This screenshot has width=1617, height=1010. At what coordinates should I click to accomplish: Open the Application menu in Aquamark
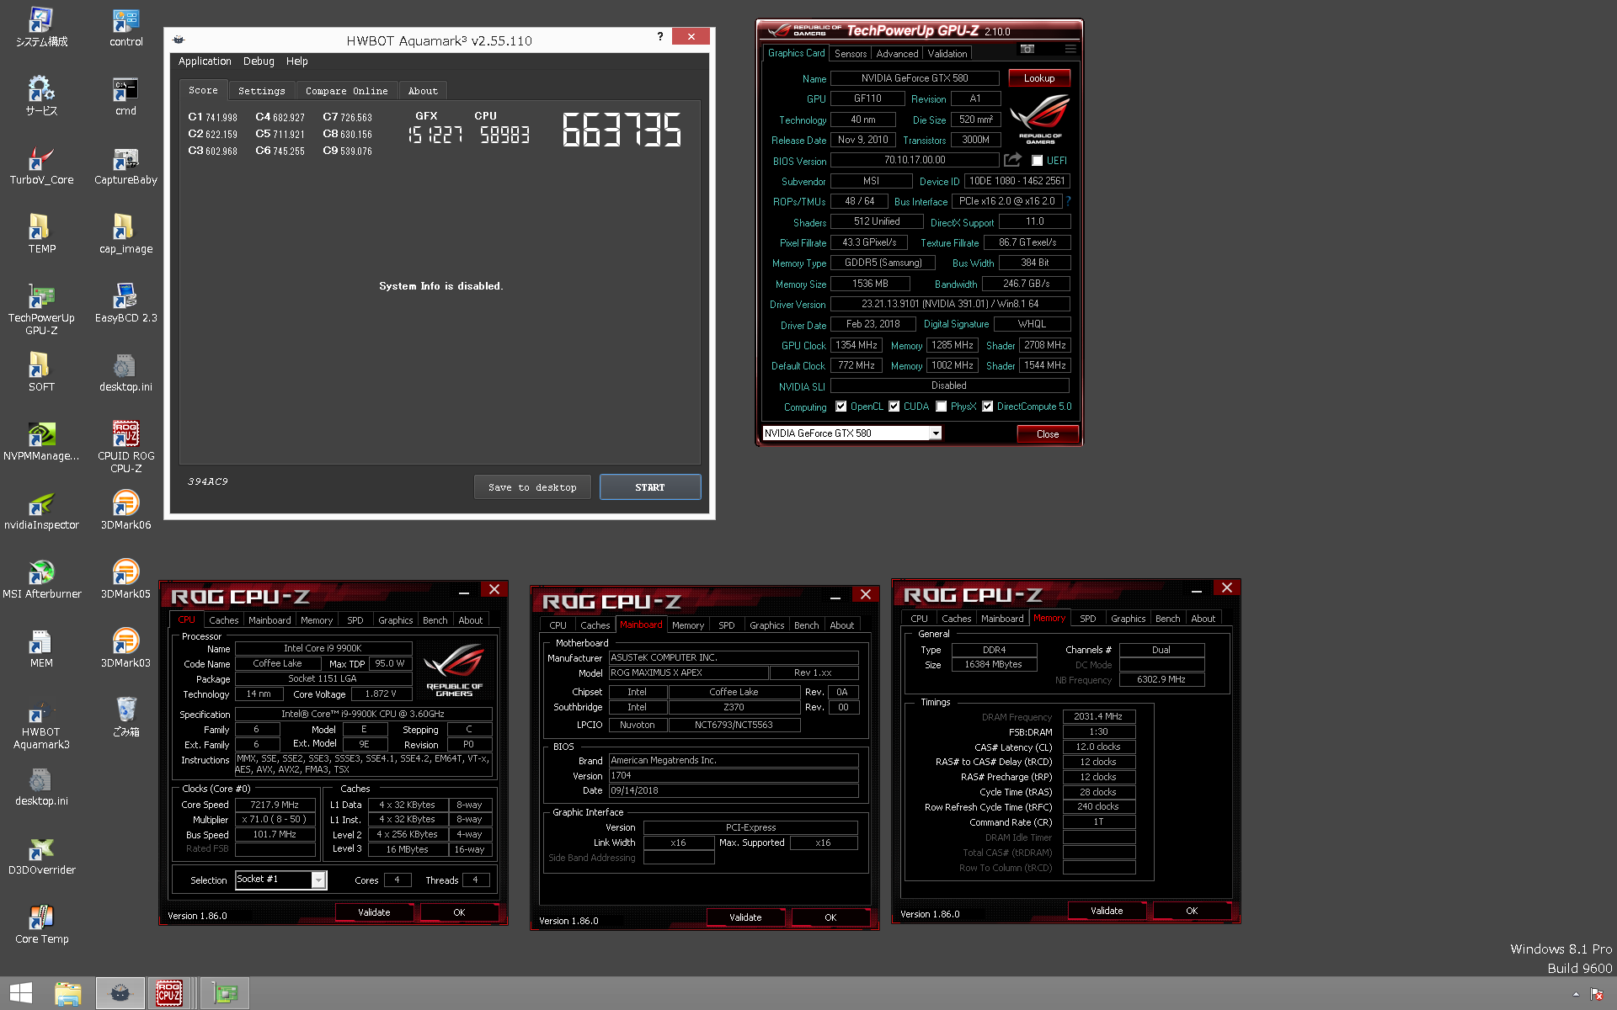click(205, 61)
